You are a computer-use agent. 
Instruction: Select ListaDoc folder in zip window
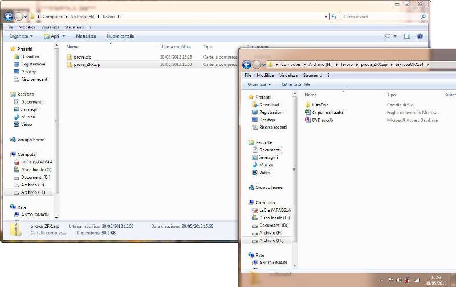(317, 105)
